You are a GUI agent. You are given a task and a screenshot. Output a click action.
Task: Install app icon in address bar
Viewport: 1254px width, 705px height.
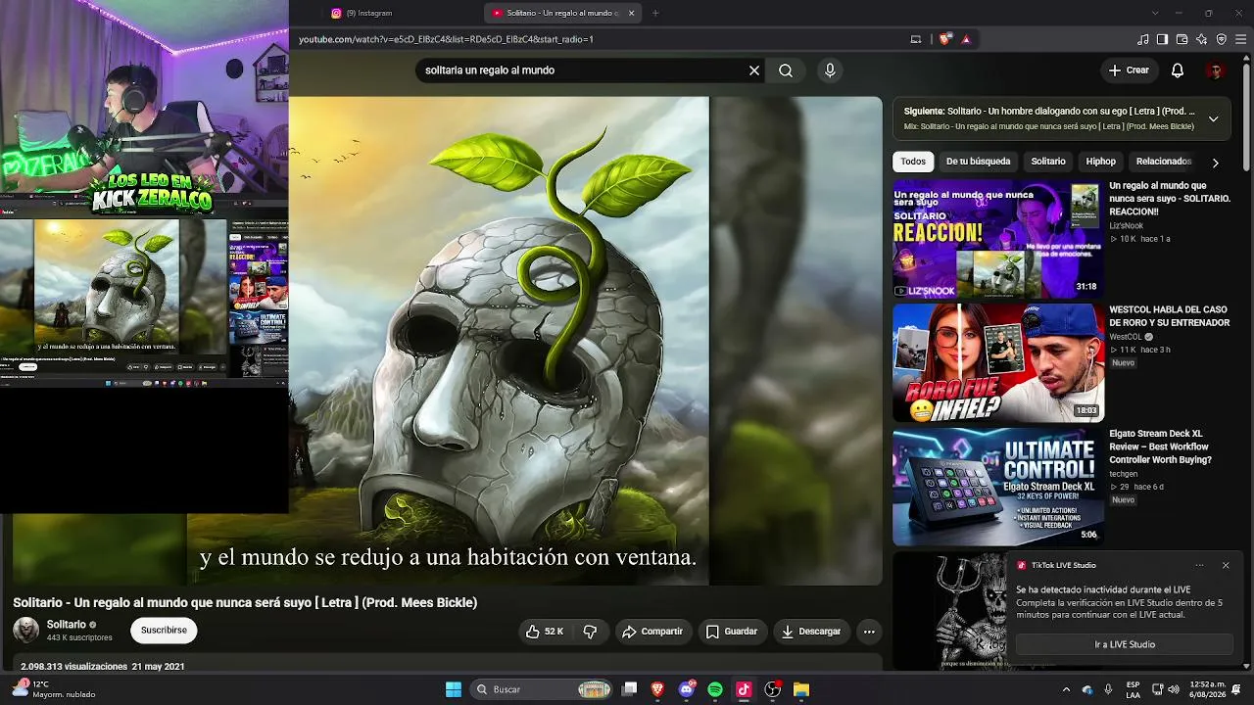(916, 39)
